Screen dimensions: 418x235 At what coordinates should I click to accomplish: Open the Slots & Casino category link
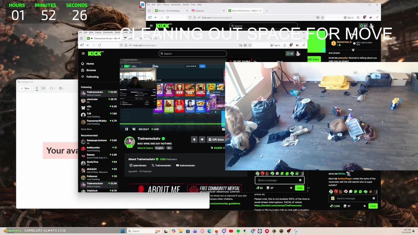click(145, 148)
